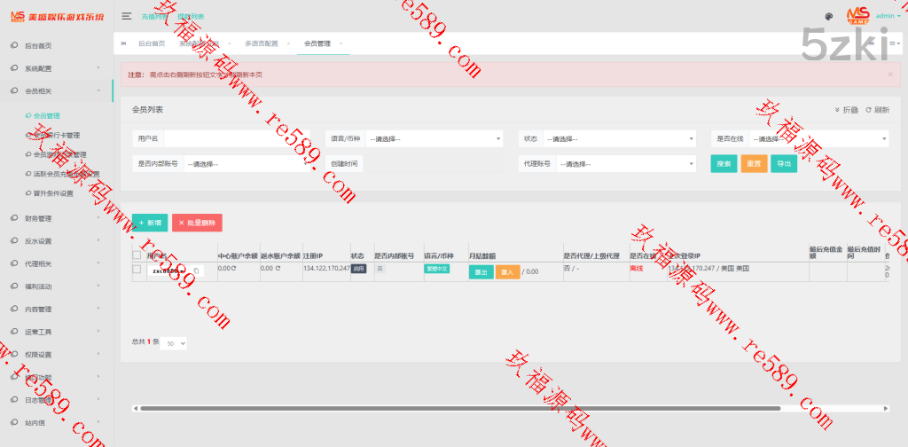Click the orange 汇入 button in member row
The height and width of the screenshot is (447, 908).
tap(508, 272)
